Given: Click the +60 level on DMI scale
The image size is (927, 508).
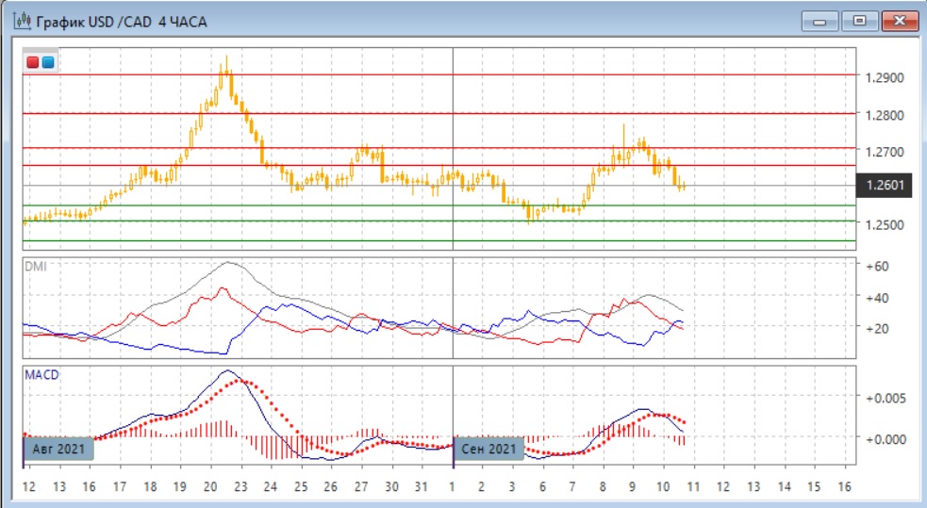Looking at the screenshot, I should coord(878,267).
